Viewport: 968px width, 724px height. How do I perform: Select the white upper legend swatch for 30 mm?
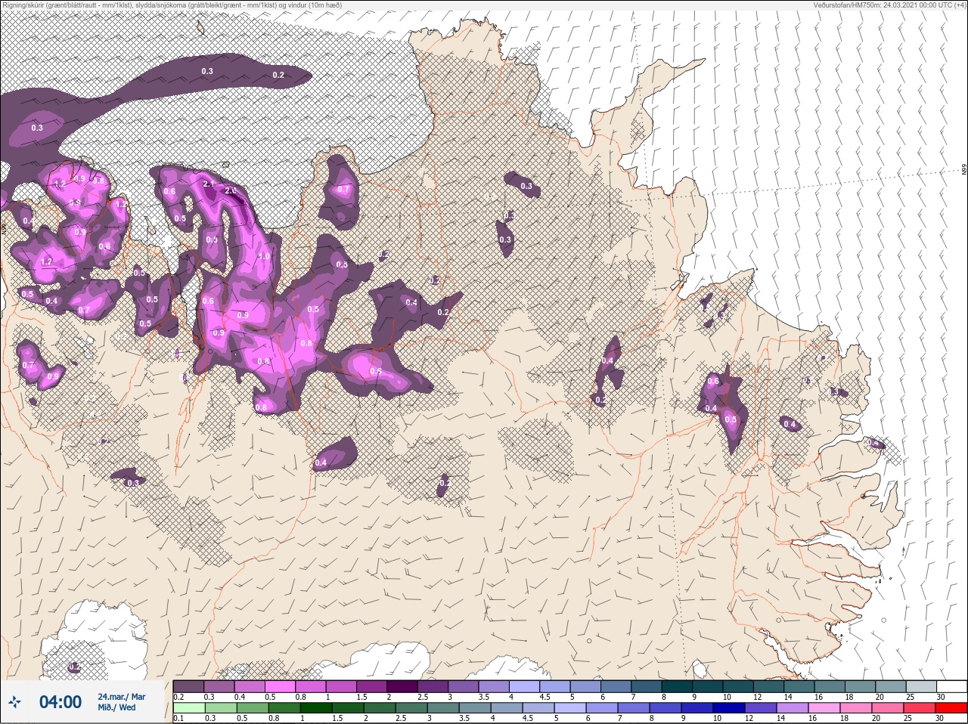pos(952,685)
